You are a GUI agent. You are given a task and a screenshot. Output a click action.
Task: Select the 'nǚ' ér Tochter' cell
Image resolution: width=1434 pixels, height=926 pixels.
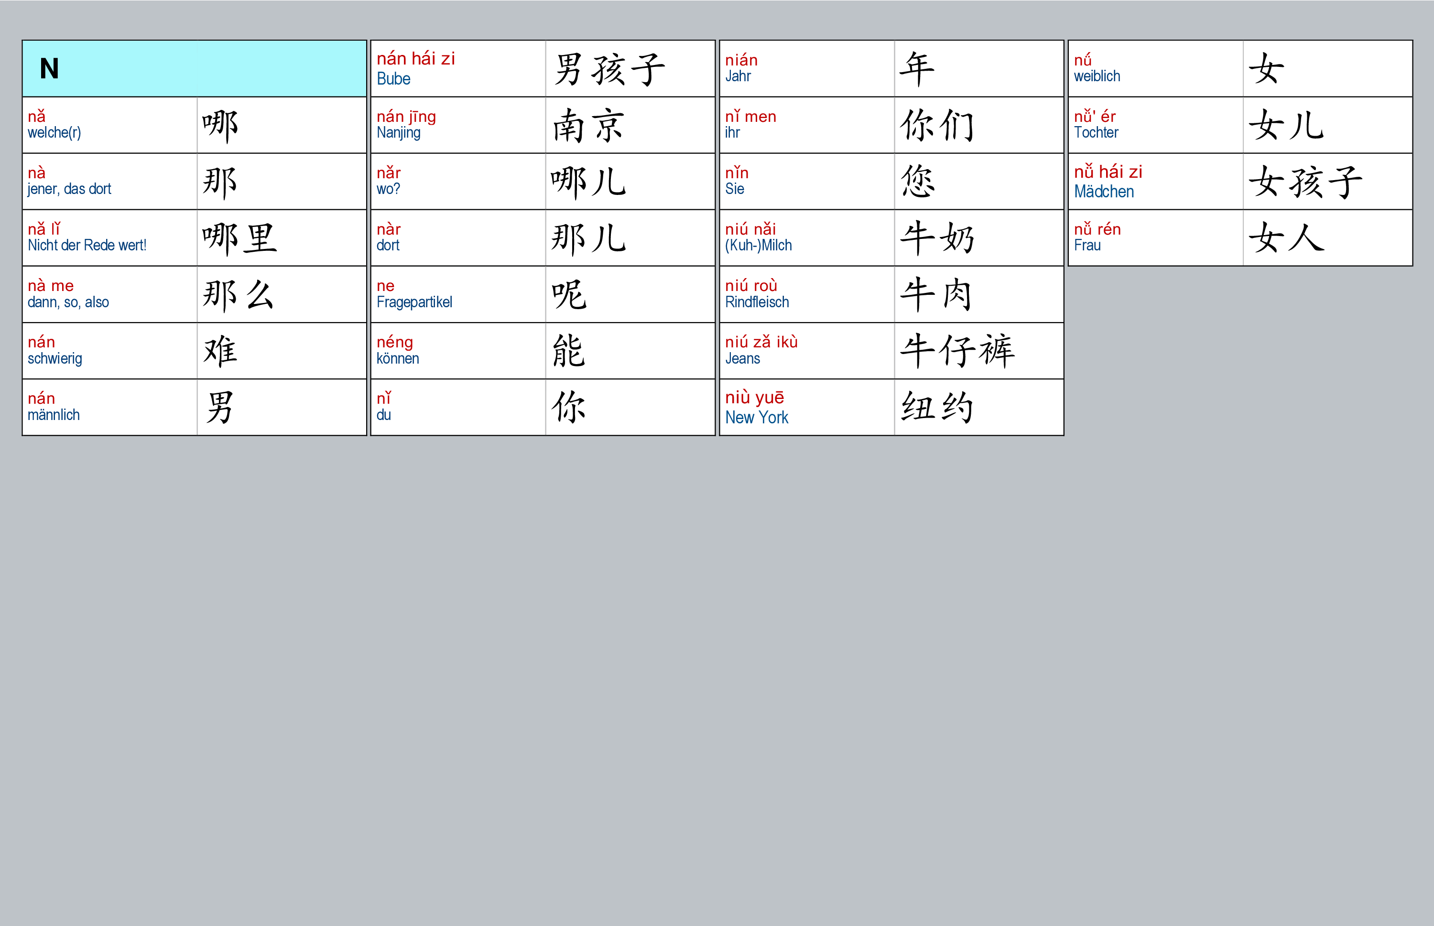1155,124
